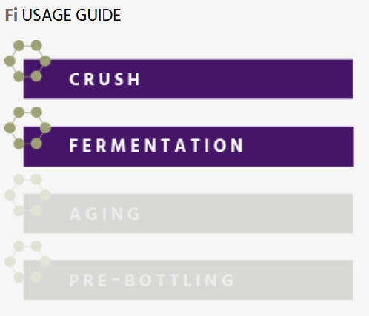Click the white CRUSH label text
Viewport: 369px width, 316px height.
coord(104,79)
